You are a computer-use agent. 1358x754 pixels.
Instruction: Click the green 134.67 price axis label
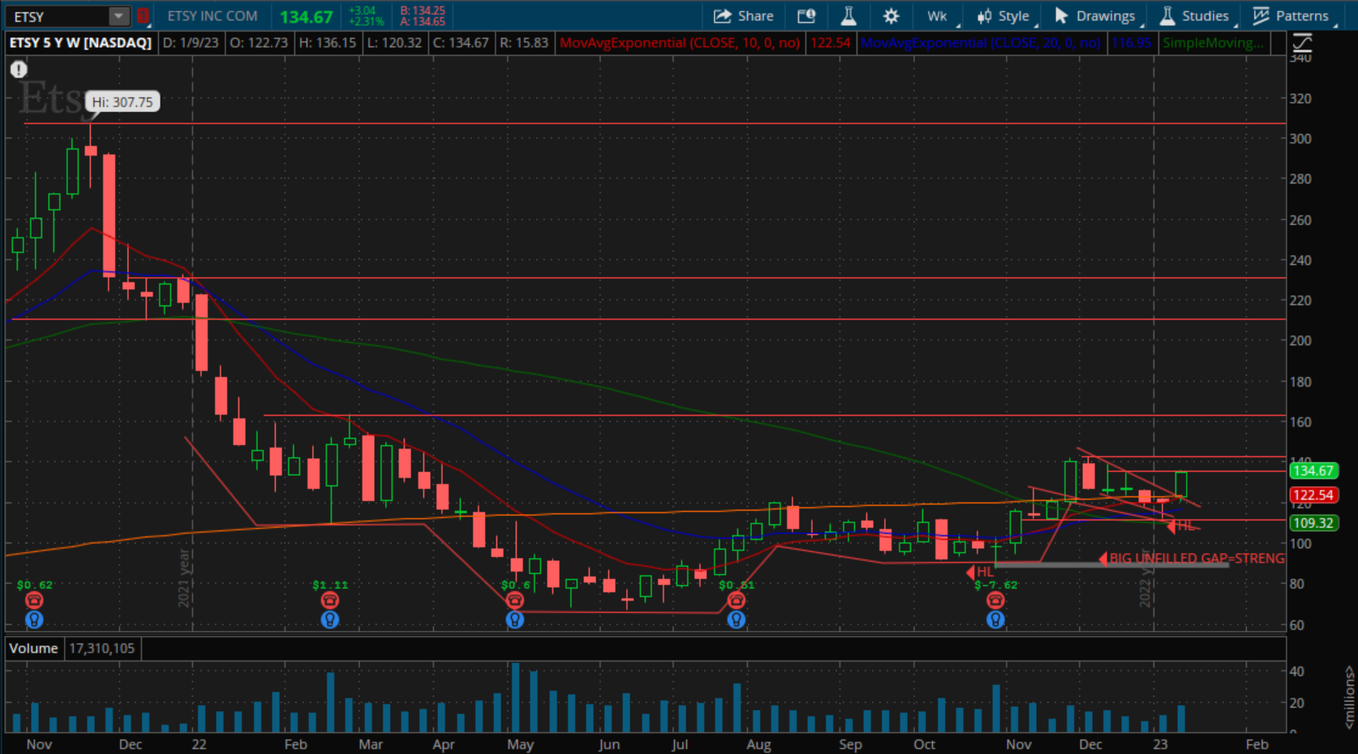1313,471
